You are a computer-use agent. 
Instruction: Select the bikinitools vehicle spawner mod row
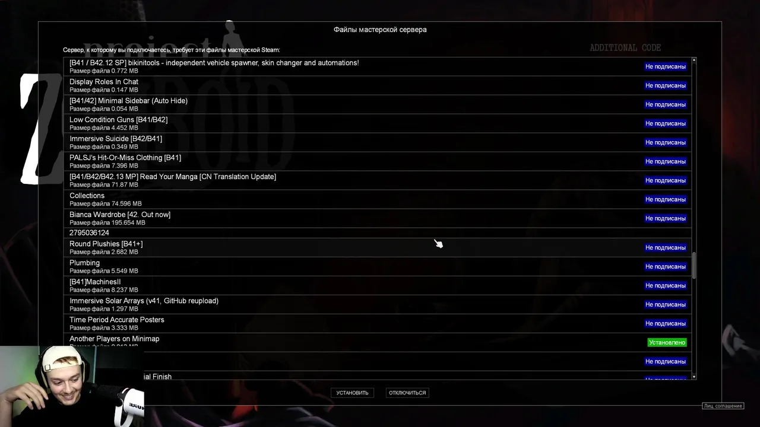(378, 66)
